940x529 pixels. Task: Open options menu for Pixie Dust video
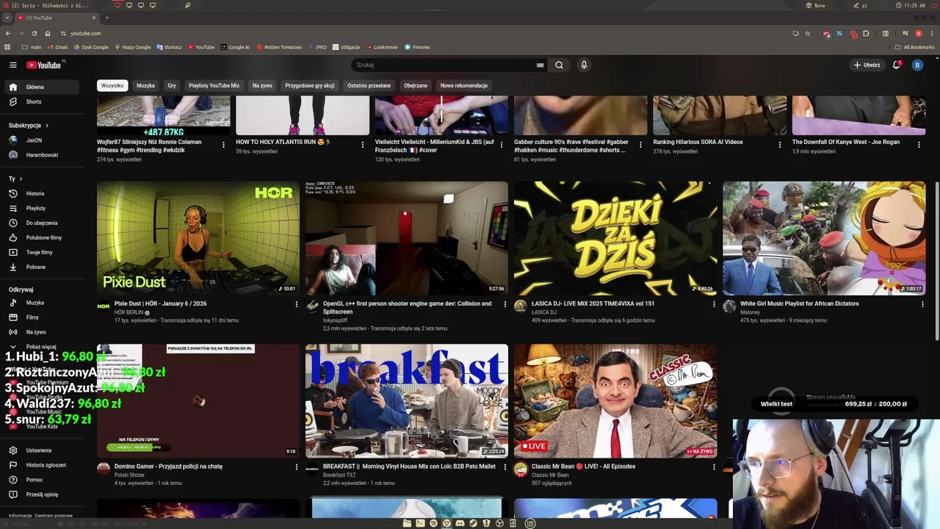[x=297, y=304]
